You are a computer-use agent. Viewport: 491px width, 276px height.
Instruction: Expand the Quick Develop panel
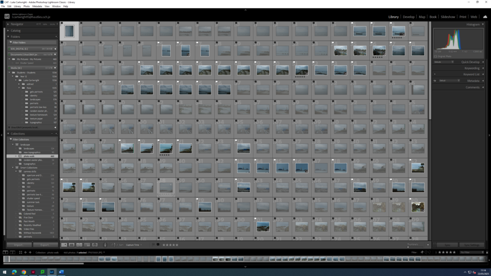(483, 62)
